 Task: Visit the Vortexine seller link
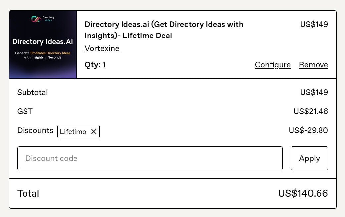pyautogui.click(x=102, y=48)
